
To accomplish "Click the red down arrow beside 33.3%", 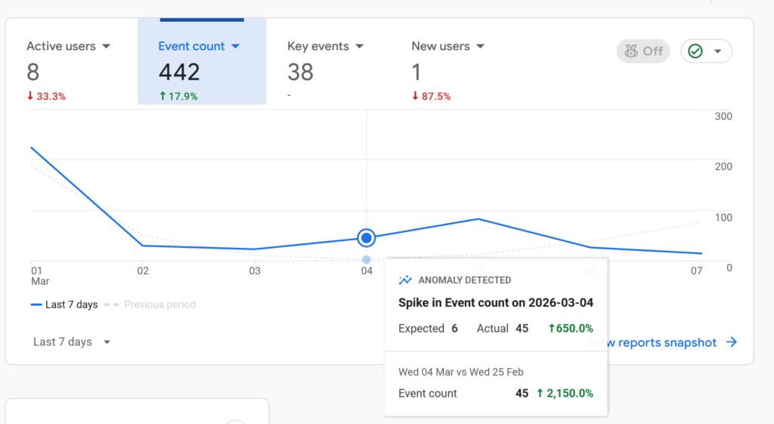I will pyautogui.click(x=30, y=97).
